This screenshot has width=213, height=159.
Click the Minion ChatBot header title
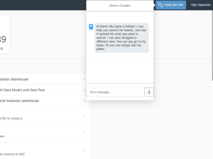coord(120,6)
